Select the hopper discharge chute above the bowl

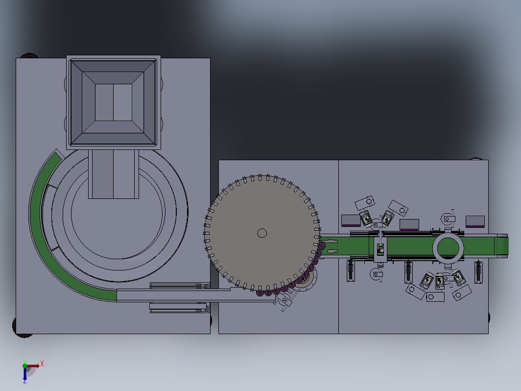(114, 174)
